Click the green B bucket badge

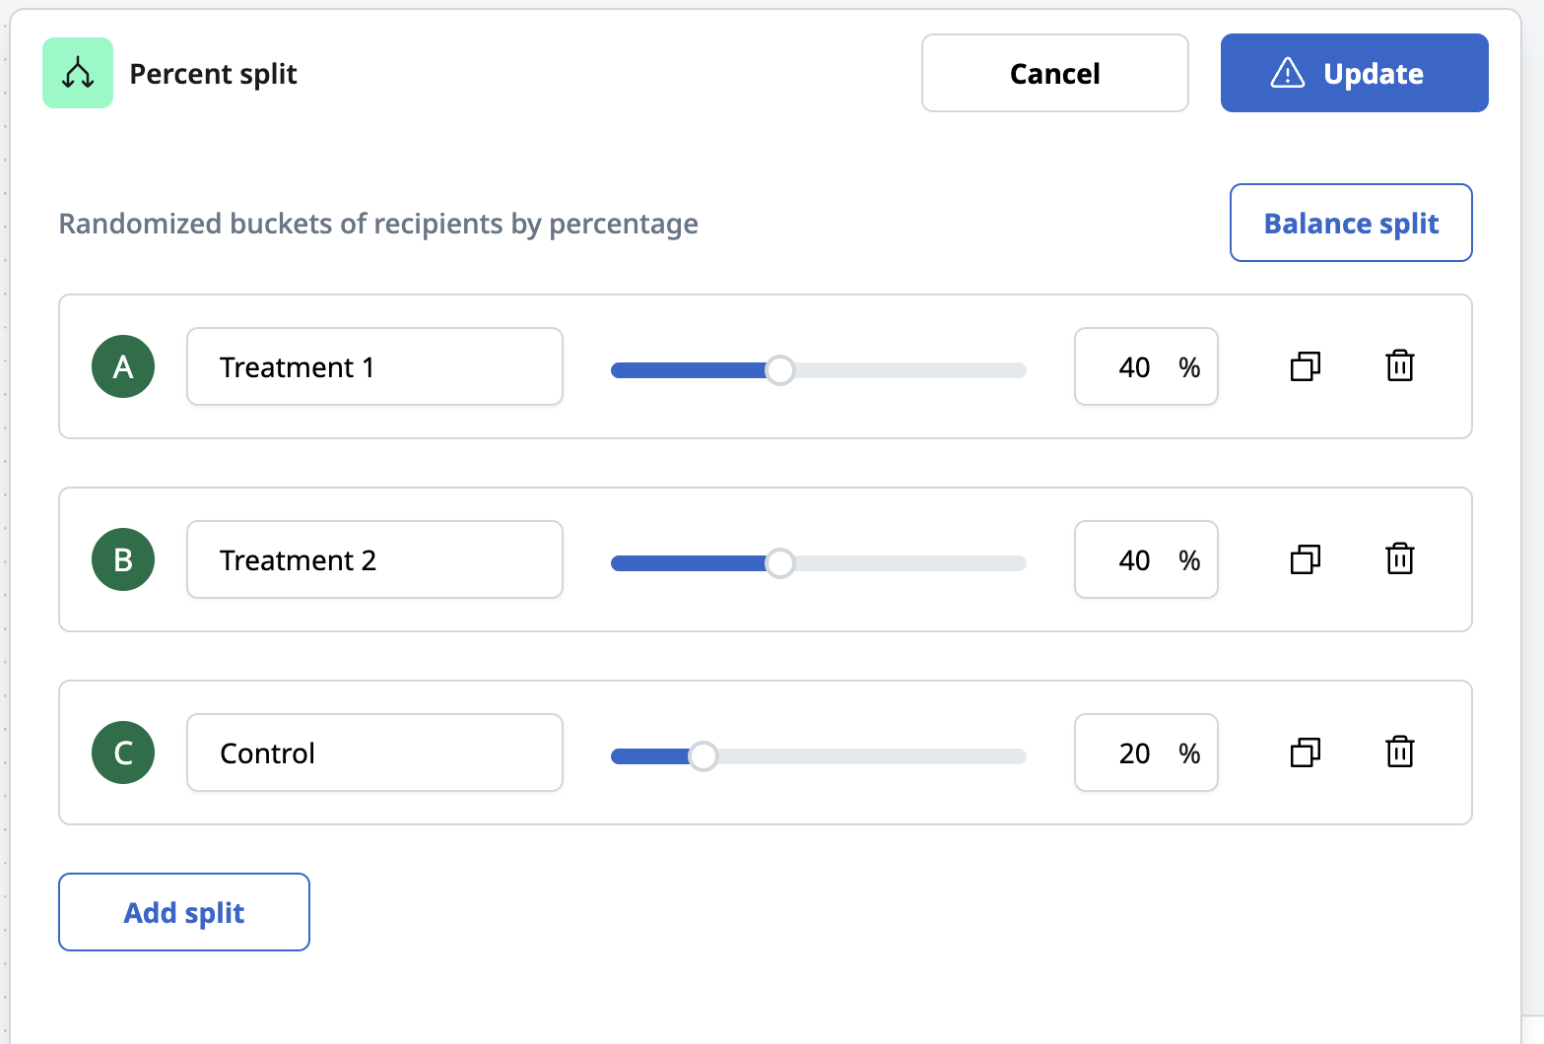coord(123,559)
